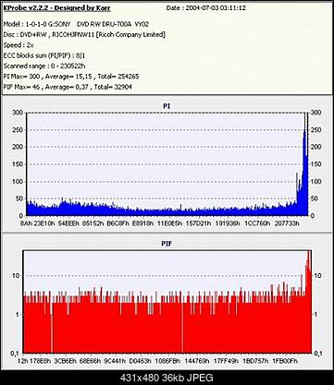
Task: Click the 'PI' chart title
Action: click(x=167, y=106)
